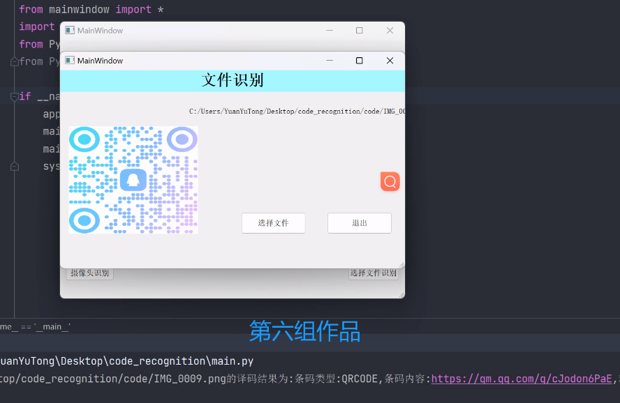
Task: Click the 选择文件识别 button
Action: point(374,273)
